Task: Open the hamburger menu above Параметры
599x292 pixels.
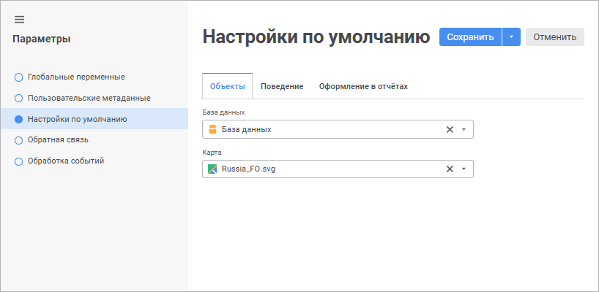Action: [19, 20]
